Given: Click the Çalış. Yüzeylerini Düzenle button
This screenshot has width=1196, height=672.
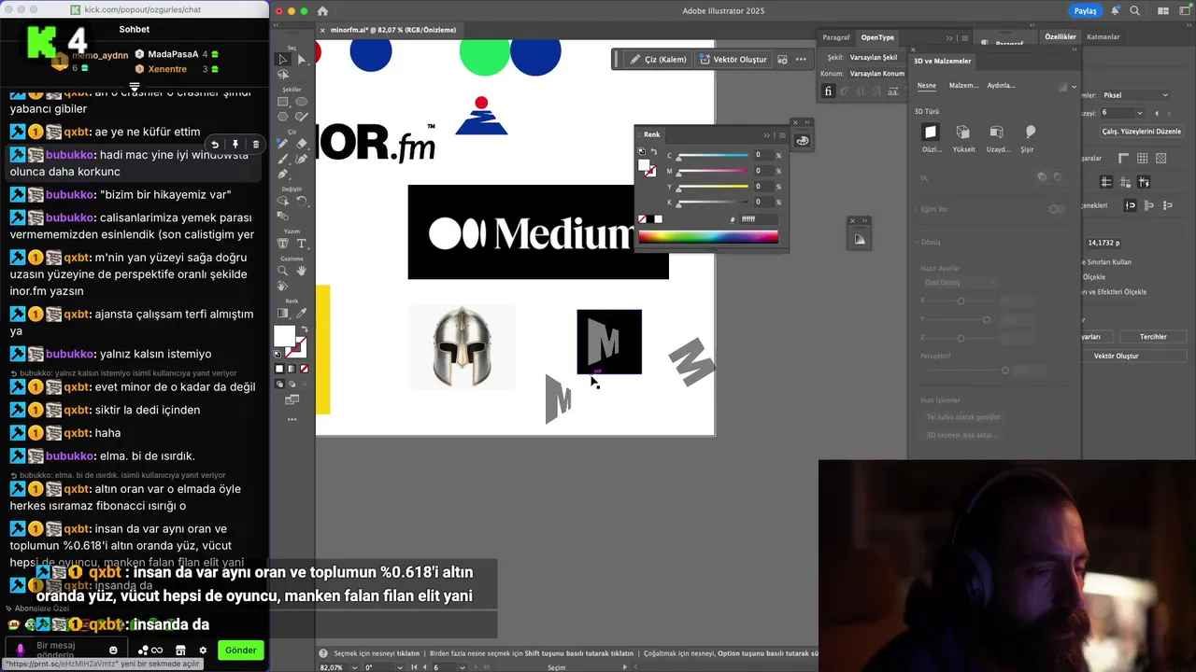Looking at the screenshot, I should click(x=1141, y=132).
